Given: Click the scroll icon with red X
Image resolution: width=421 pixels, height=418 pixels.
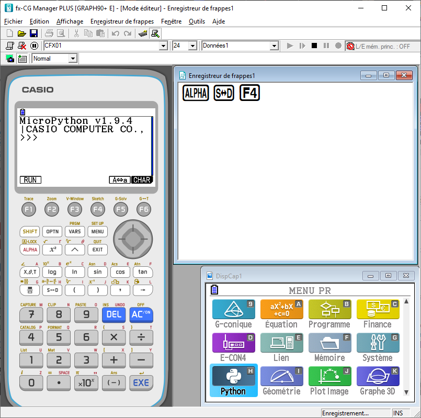Looking at the screenshot, I should tap(22, 46).
